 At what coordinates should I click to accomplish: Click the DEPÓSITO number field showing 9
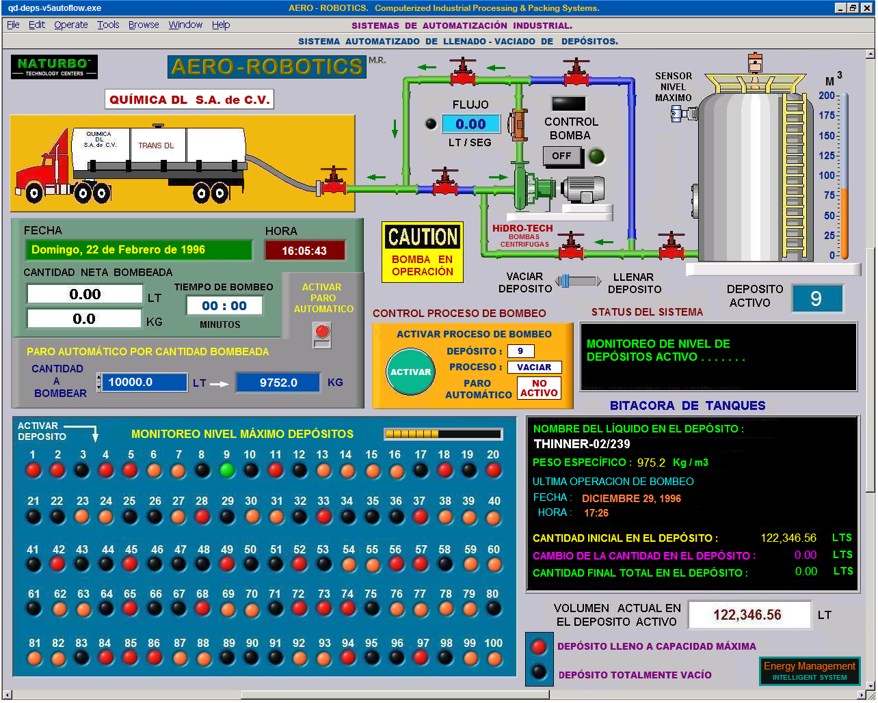tap(520, 351)
